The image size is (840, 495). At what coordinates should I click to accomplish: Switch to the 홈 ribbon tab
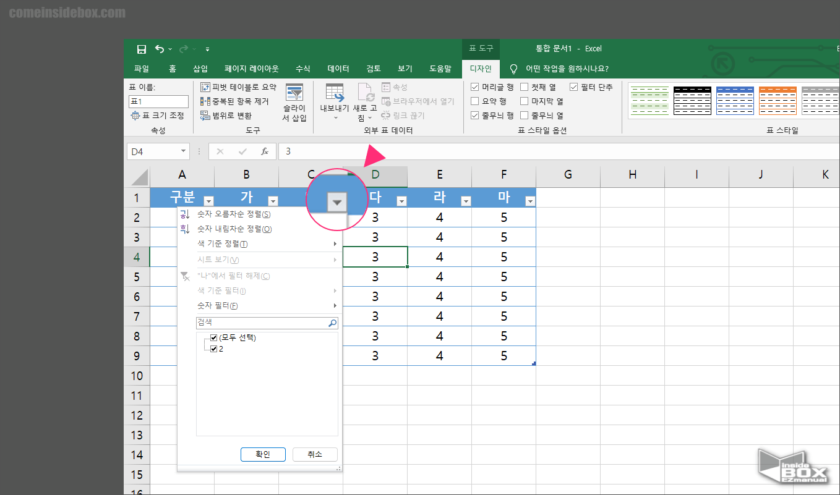pyautogui.click(x=173, y=69)
